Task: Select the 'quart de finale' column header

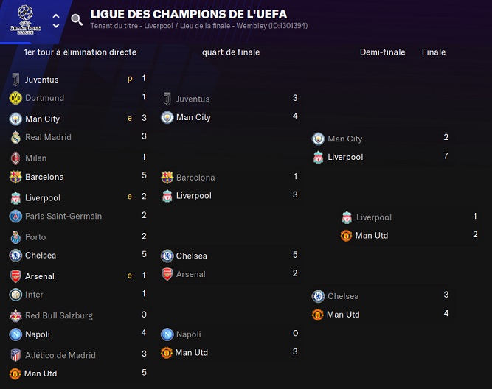Action: [x=230, y=52]
